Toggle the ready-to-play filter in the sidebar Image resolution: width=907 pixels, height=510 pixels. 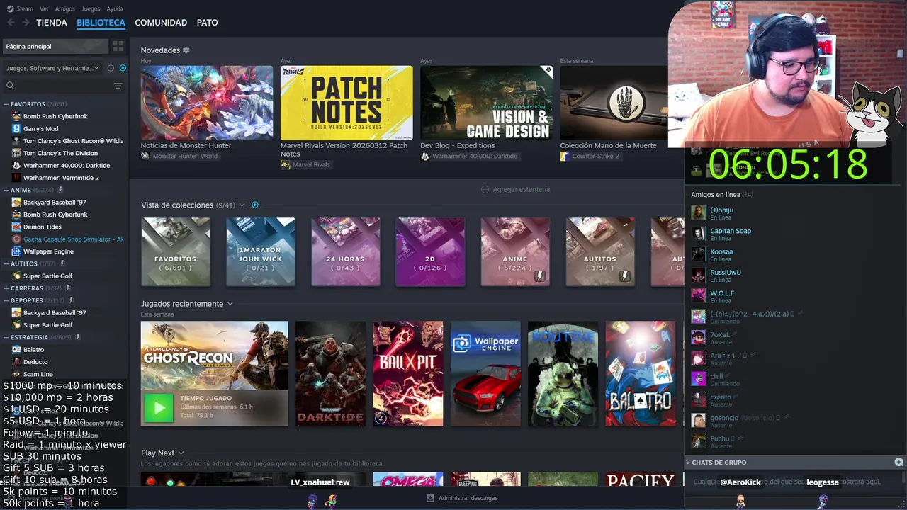click(123, 68)
